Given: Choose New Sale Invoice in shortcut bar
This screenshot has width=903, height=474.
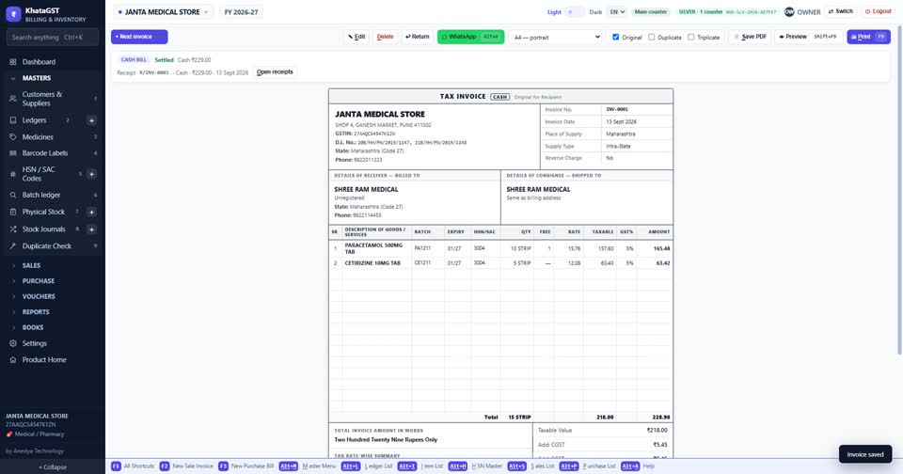Looking at the screenshot, I should pos(186,466).
